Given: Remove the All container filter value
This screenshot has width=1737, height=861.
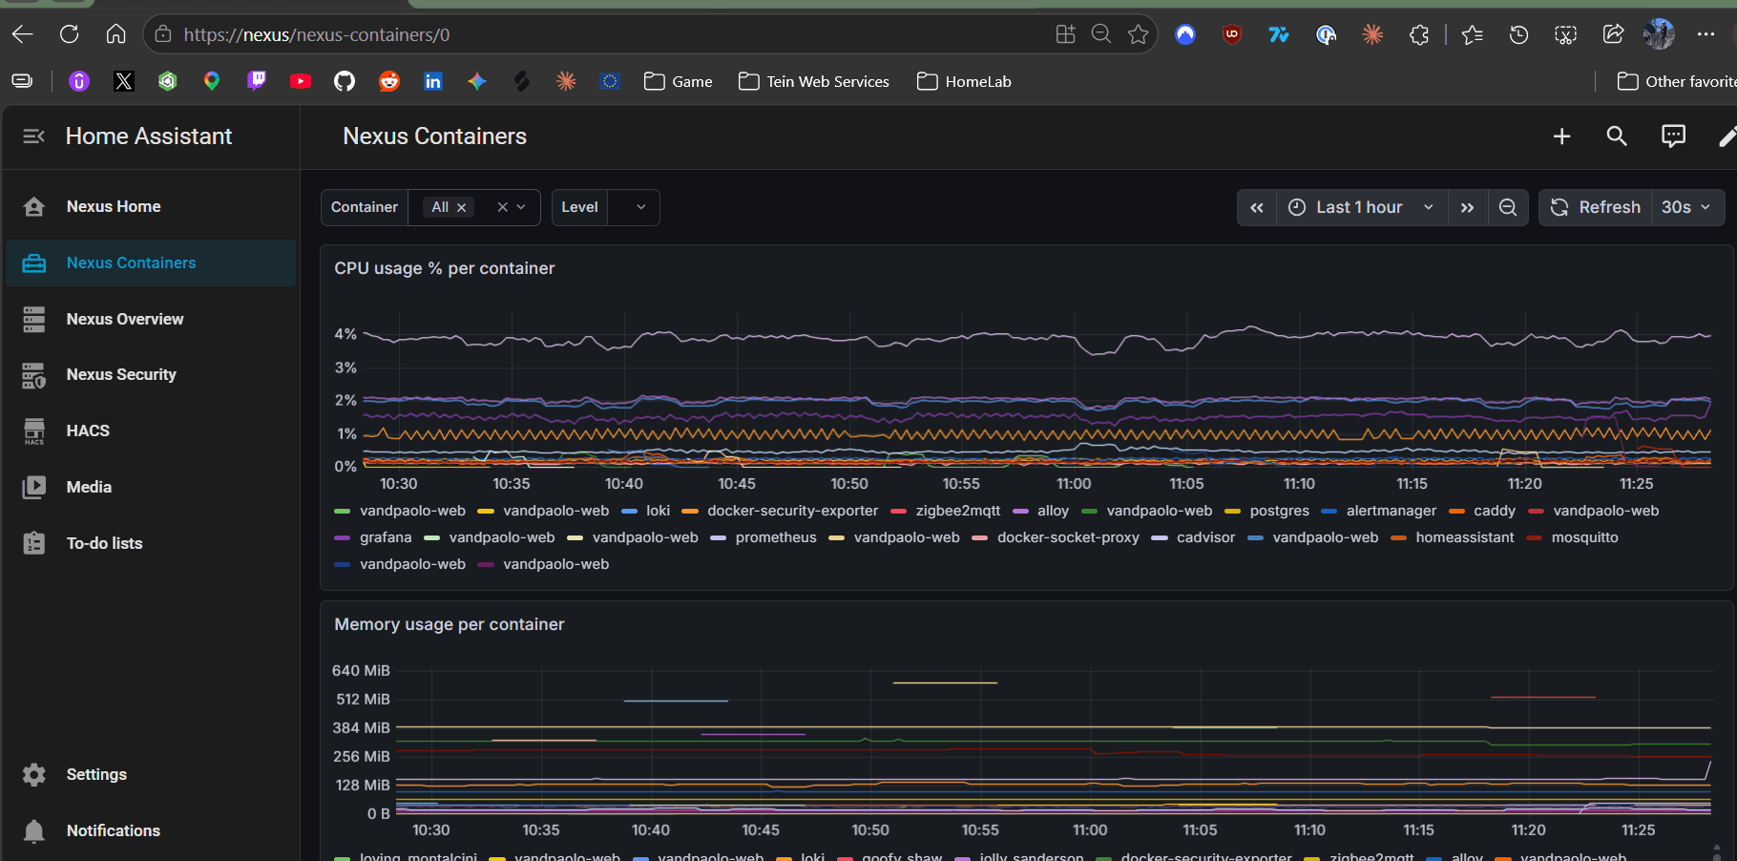Looking at the screenshot, I should pyautogui.click(x=462, y=207).
